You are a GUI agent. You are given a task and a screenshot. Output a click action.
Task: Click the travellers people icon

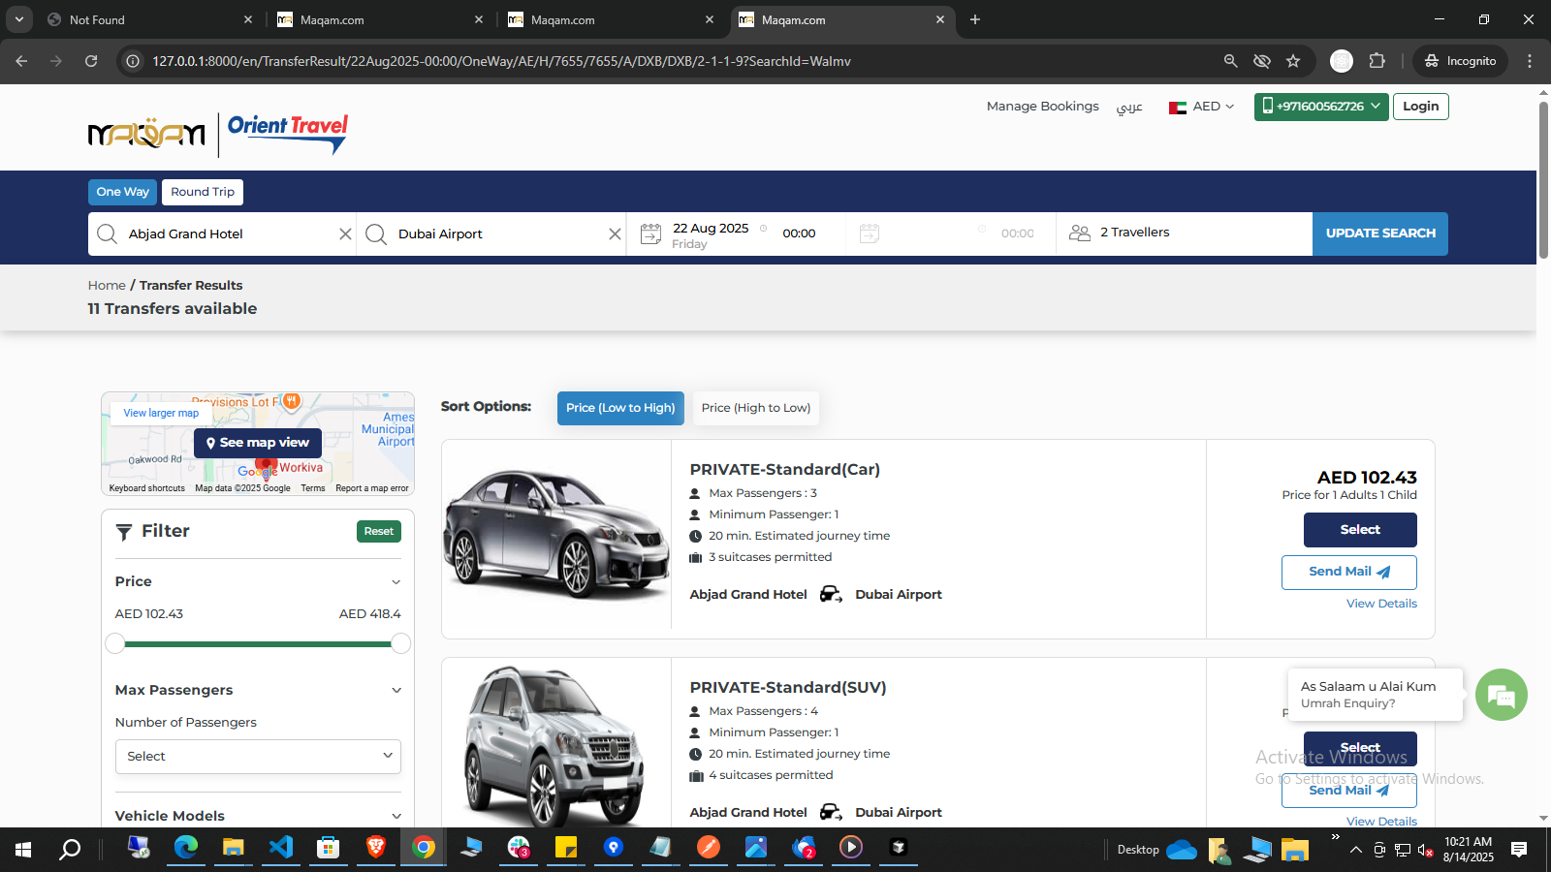click(x=1079, y=234)
